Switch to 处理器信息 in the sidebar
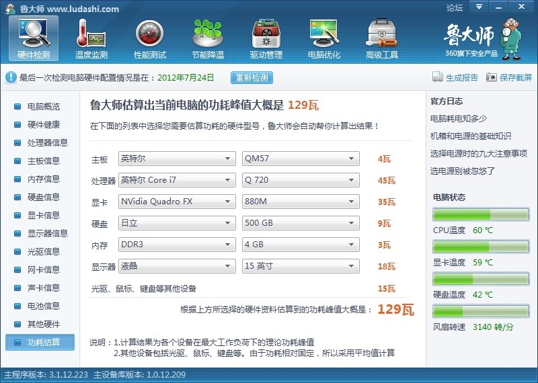This screenshot has width=538, height=383. [47, 143]
